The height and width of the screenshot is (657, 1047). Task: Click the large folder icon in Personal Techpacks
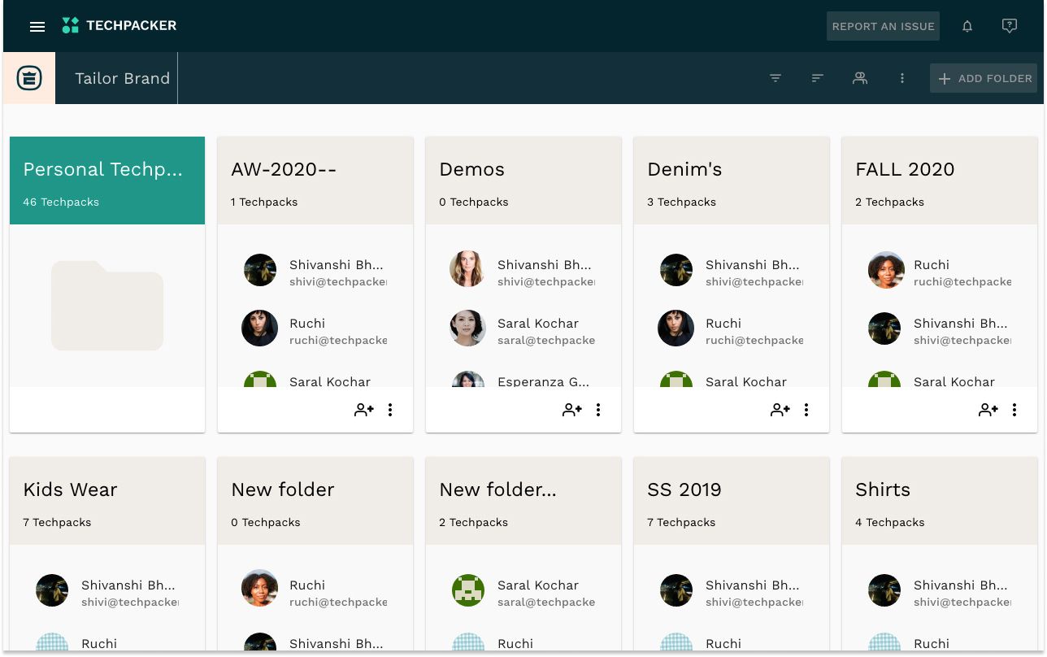pos(107,306)
